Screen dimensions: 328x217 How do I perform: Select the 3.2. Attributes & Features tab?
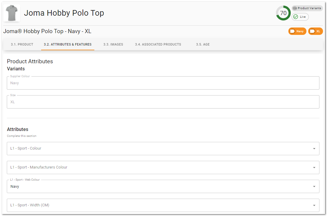coord(67,44)
